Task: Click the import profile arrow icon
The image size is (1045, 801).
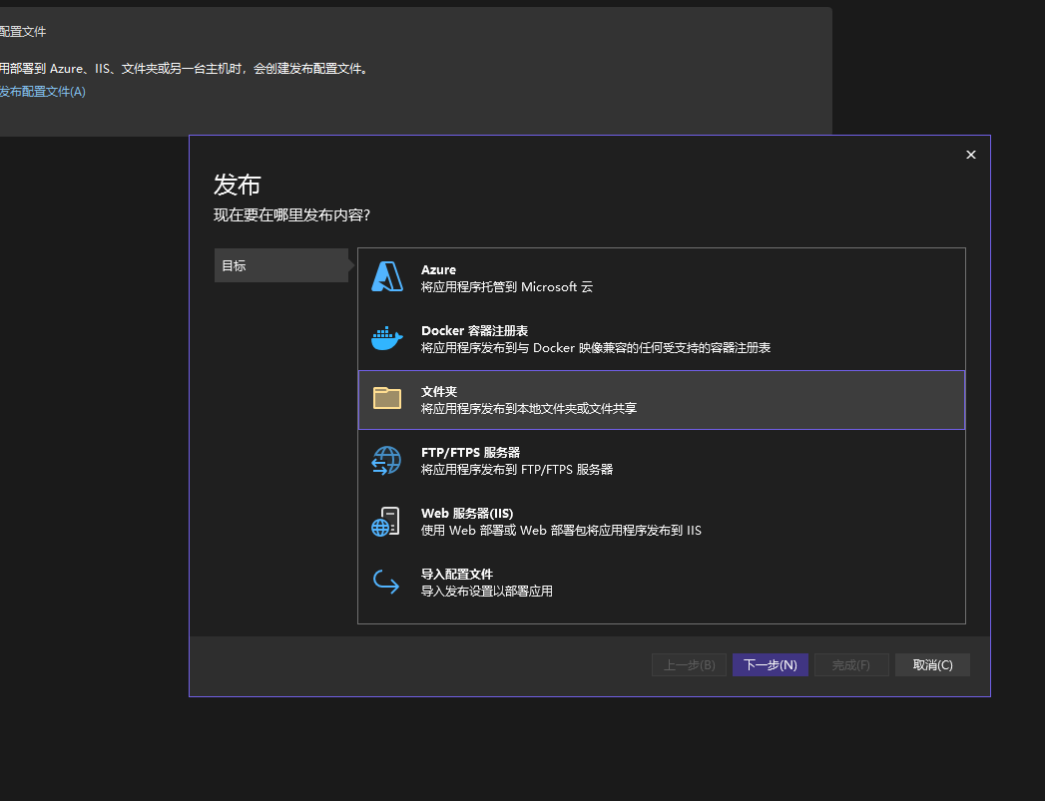Action: click(x=386, y=582)
